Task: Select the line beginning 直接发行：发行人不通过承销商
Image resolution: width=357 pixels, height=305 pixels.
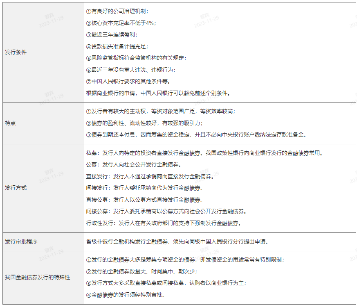Action: pos(150,176)
